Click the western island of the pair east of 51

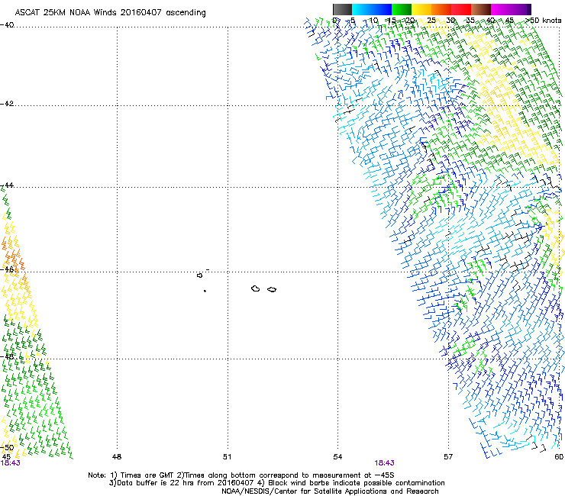(x=256, y=288)
